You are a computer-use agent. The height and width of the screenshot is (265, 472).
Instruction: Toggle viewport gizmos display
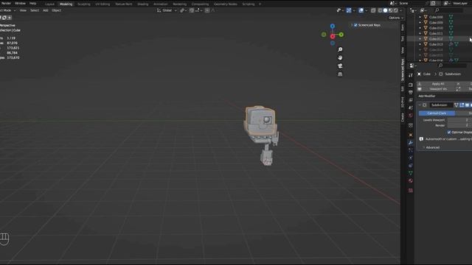pos(349,10)
